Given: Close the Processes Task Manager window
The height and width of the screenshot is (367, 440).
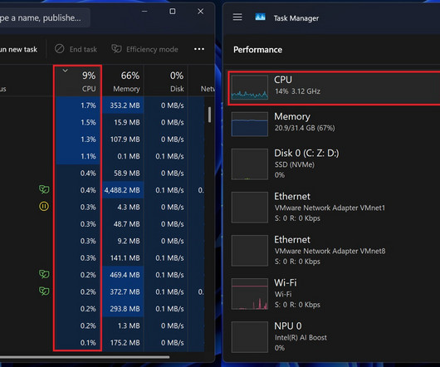Looking at the screenshot, I should click(x=200, y=12).
